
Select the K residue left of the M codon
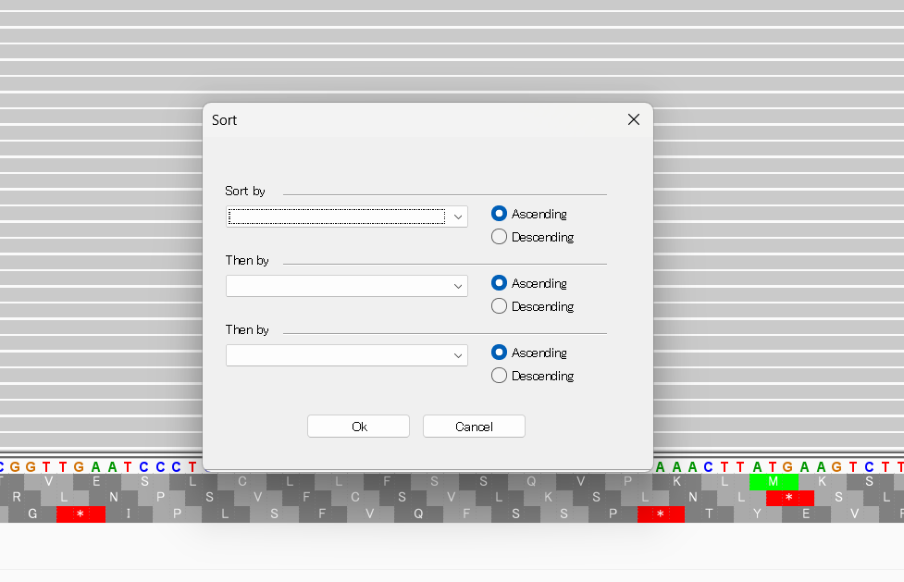678,480
